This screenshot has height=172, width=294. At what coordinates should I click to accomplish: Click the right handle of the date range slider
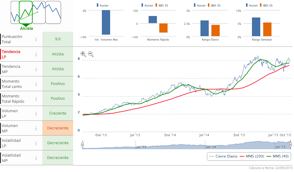coord(291,145)
